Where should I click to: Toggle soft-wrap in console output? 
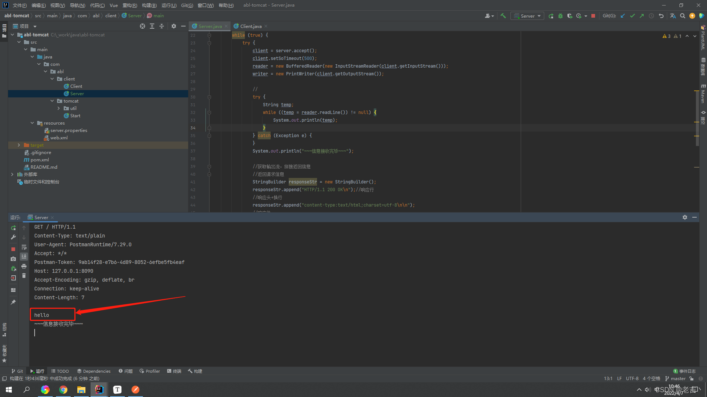[x=24, y=247]
